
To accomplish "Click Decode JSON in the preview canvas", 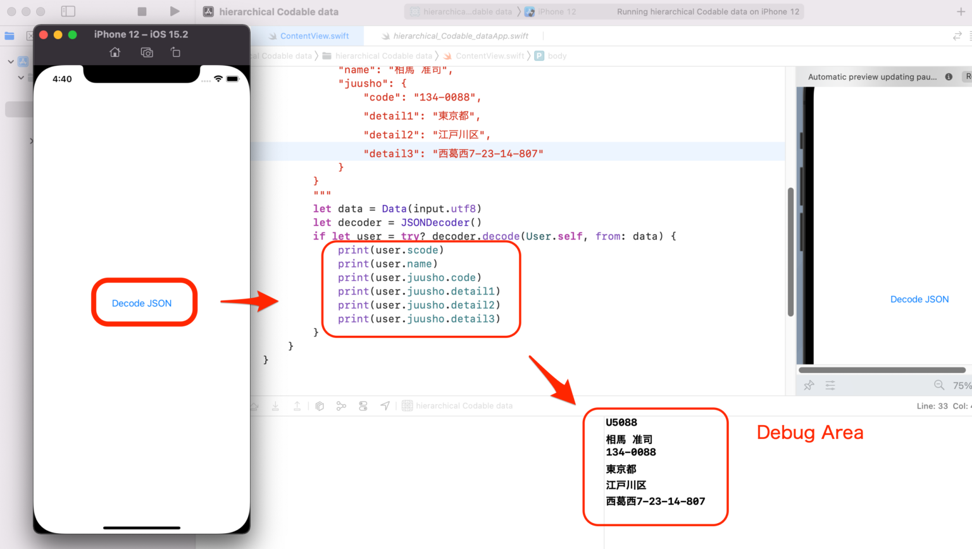I will [919, 299].
